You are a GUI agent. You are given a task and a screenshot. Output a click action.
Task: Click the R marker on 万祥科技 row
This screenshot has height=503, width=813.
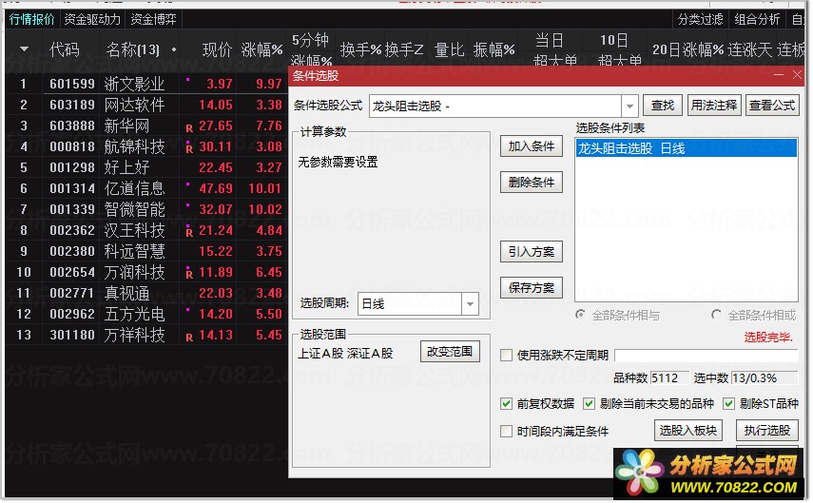pos(189,338)
